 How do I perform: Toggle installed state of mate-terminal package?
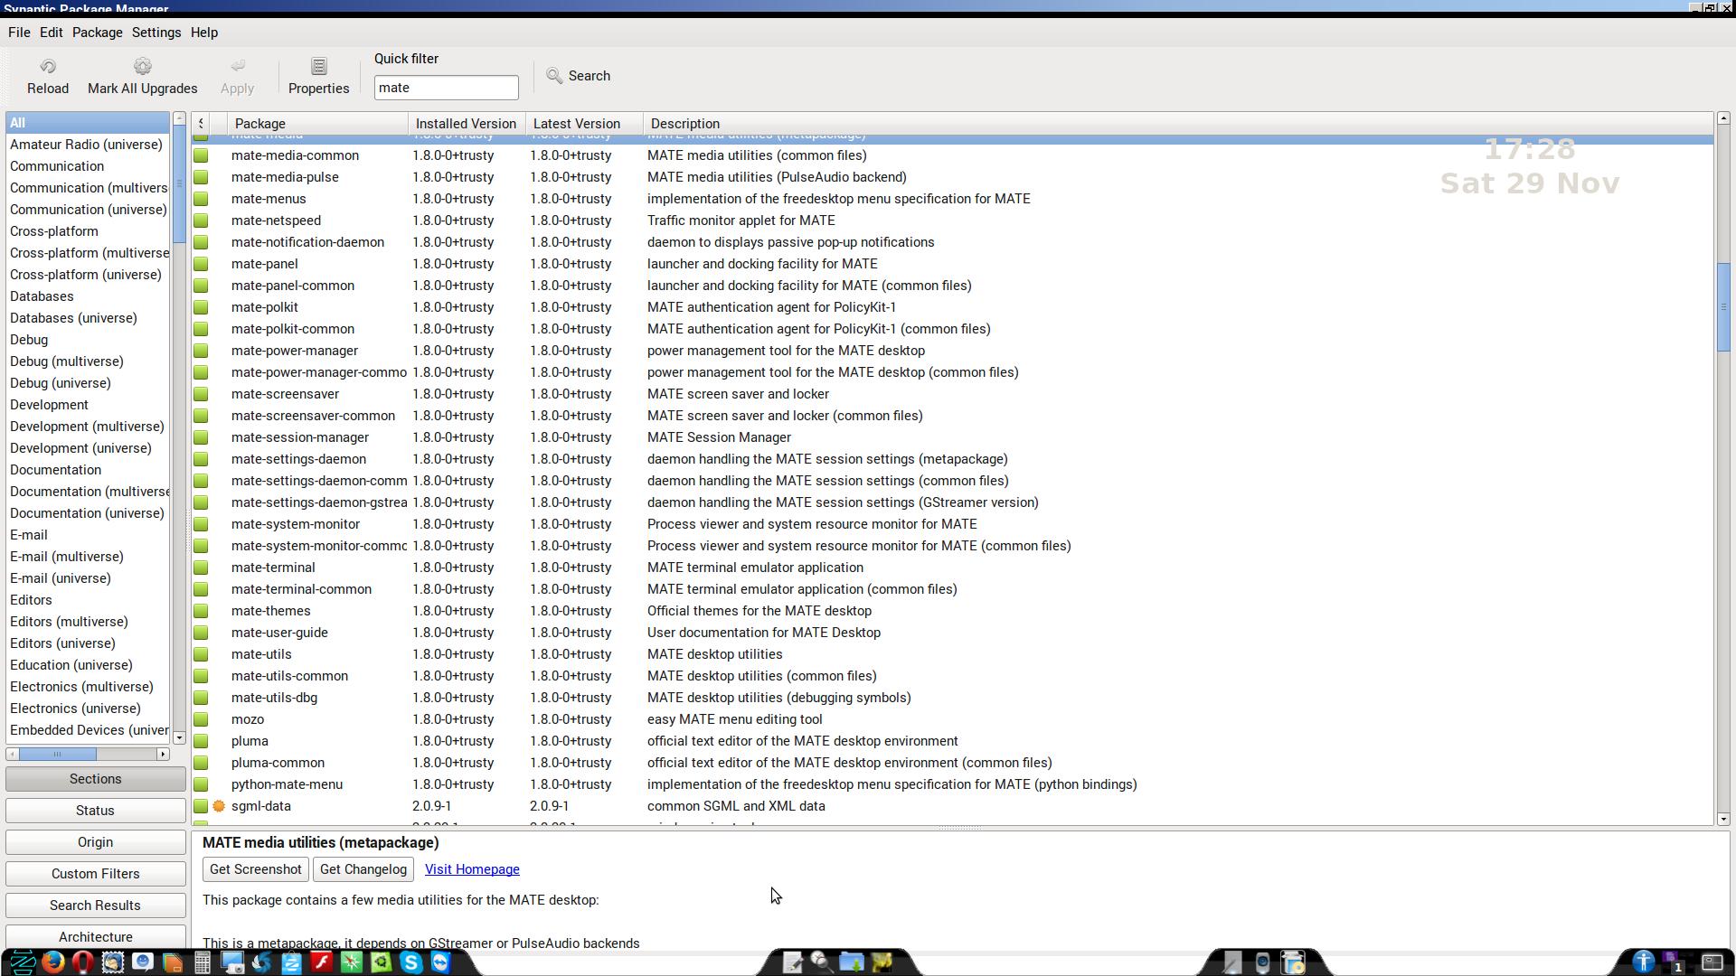point(201,568)
